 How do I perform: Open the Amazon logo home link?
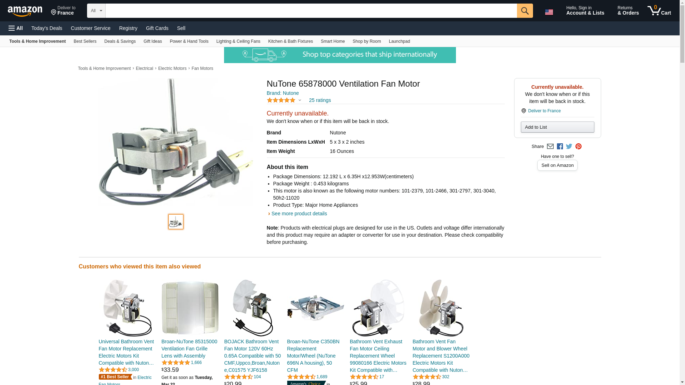(25, 11)
